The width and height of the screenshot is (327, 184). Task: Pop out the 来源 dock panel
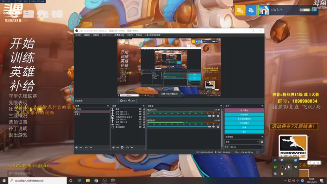[x=143, y=106]
